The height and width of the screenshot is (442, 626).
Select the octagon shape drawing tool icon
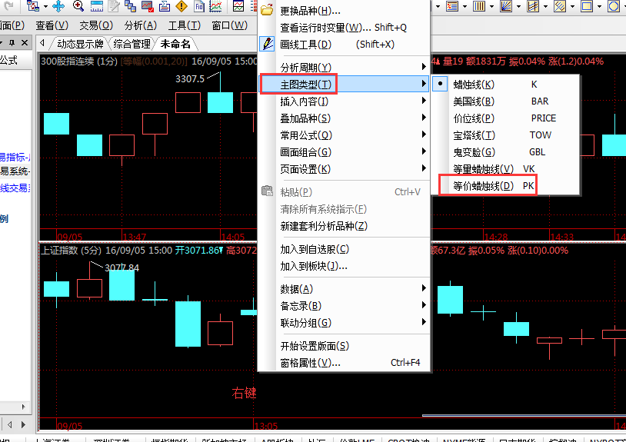(x=614, y=7)
